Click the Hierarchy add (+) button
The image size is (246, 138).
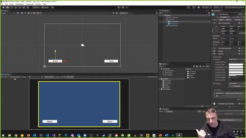(x=160, y=13)
